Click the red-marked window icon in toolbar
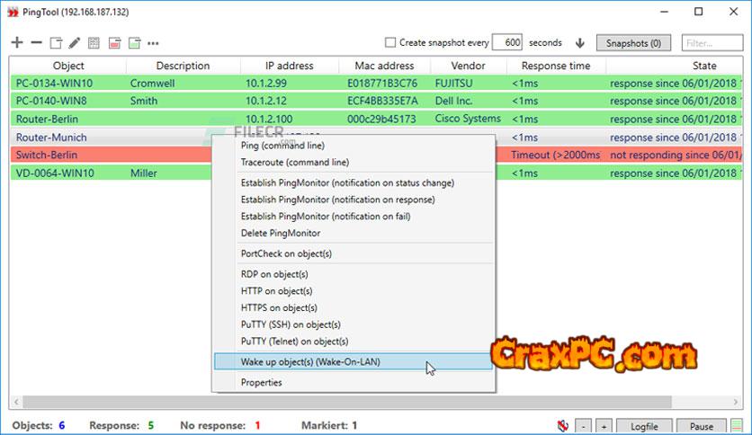This screenshot has height=435, width=752. click(x=114, y=43)
